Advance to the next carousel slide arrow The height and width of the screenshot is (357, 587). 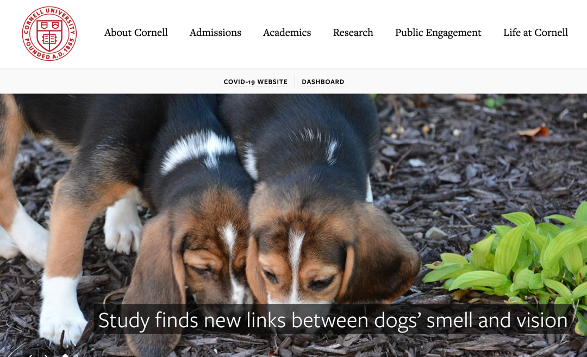click(46, 354)
